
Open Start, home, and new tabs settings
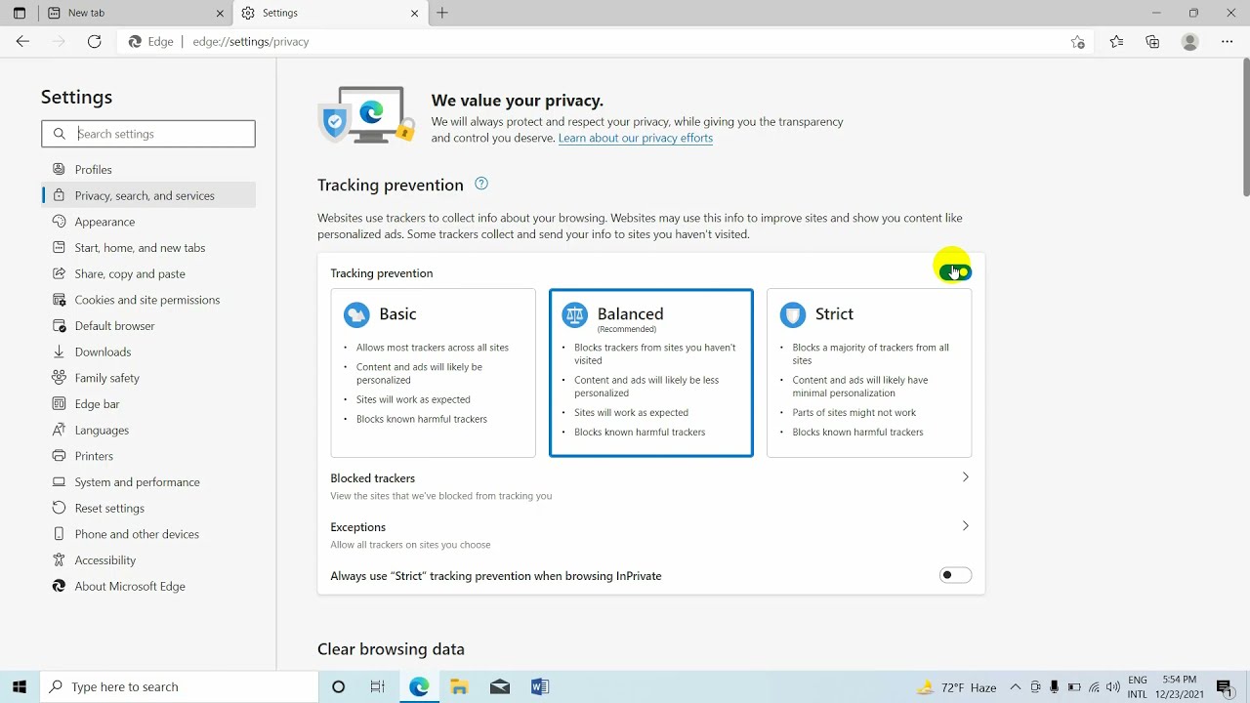coord(148,248)
